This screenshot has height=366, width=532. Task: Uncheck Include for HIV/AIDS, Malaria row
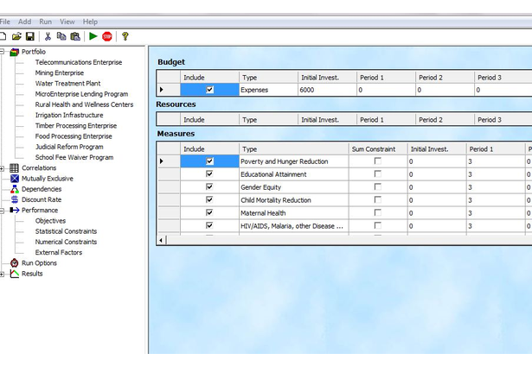coord(209,225)
